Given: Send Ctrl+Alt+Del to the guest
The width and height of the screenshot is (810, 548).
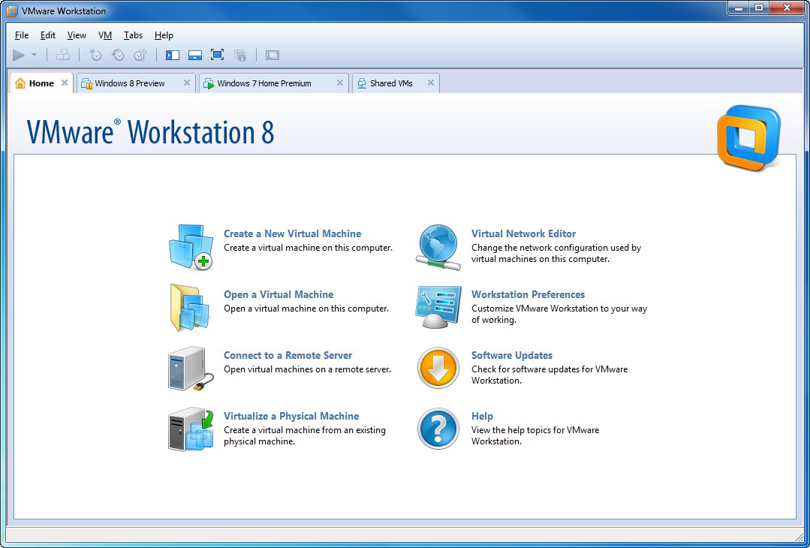Looking at the screenshot, I should [x=63, y=55].
